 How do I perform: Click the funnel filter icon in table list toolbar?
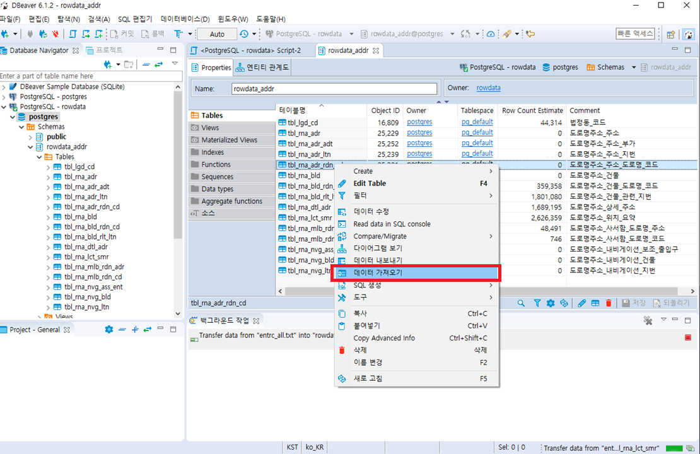(537, 303)
